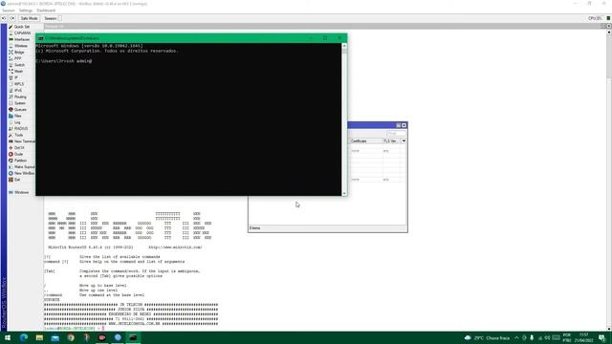This screenshot has height=344, width=612.
Task: Open the Windows Start menu
Action: tap(8, 337)
